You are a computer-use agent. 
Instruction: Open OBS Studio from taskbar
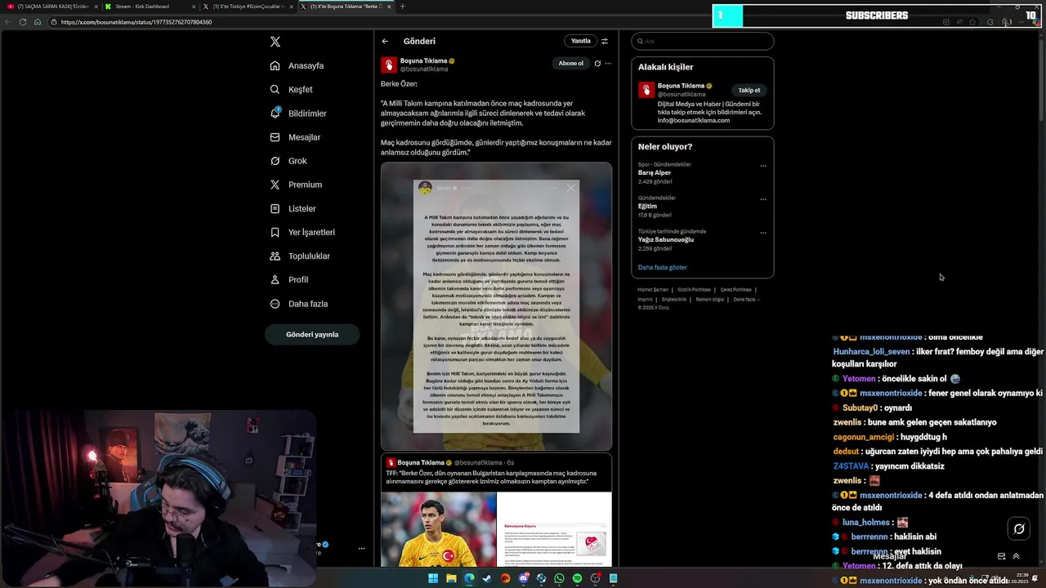pyautogui.click(x=595, y=579)
